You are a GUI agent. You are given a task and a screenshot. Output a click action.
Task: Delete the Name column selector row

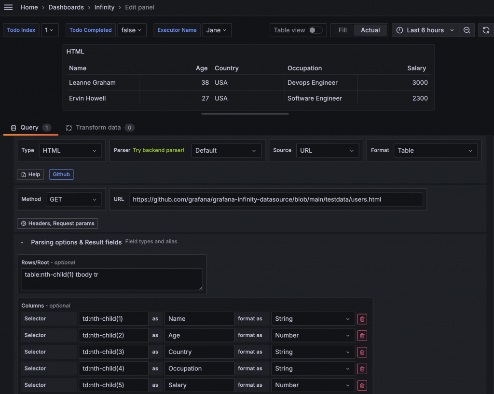click(362, 319)
